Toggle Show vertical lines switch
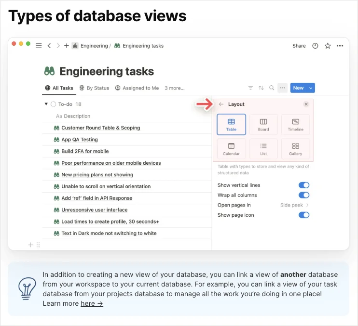The image size is (358, 326). click(304, 185)
